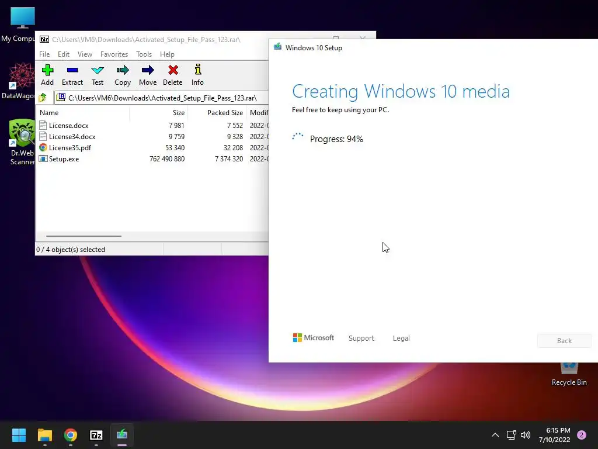Screen dimensions: 598x449
Task: Click the Setup.exe size value 762 490 880
Action: 167,158
